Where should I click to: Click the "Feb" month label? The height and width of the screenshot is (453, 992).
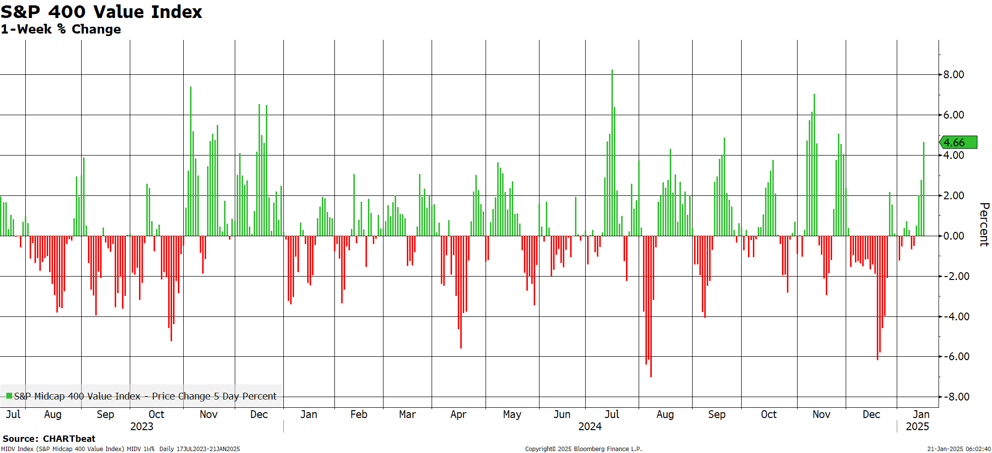point(359,414)
